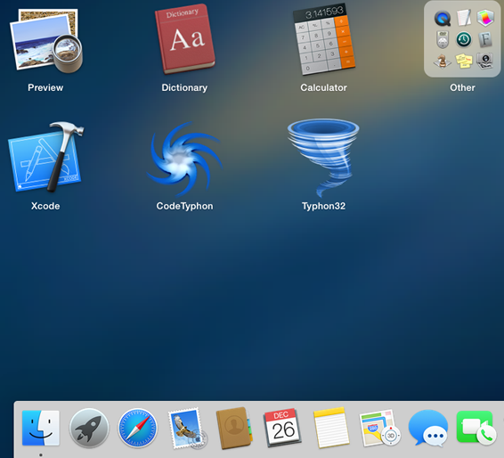
Task: Open Notes from the Dock
Action: (x=331, y=428)
